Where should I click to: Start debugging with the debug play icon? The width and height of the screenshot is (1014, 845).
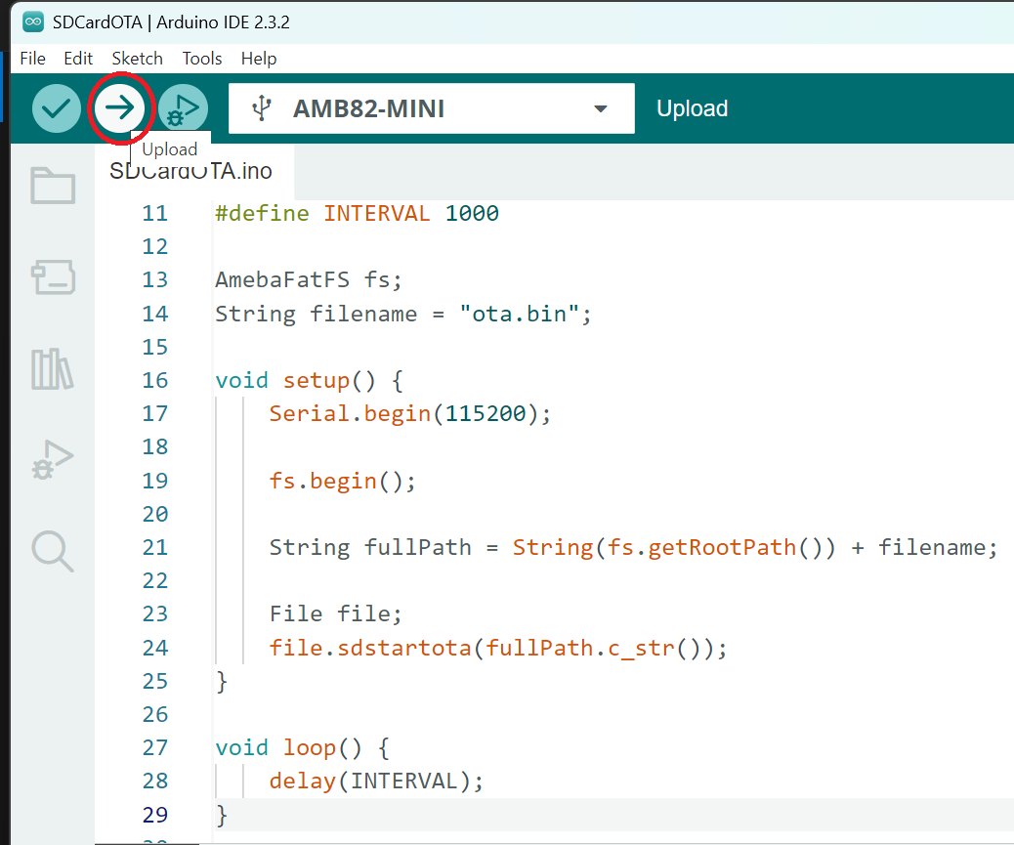(183, 108)
